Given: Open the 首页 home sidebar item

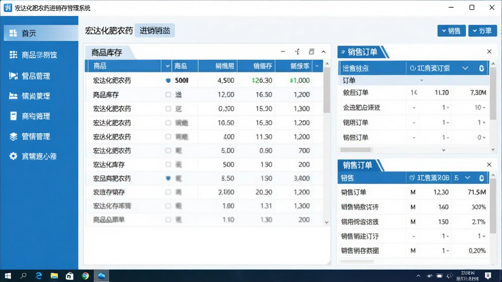Looking at the screenshot, I should [x=41, y=33].
